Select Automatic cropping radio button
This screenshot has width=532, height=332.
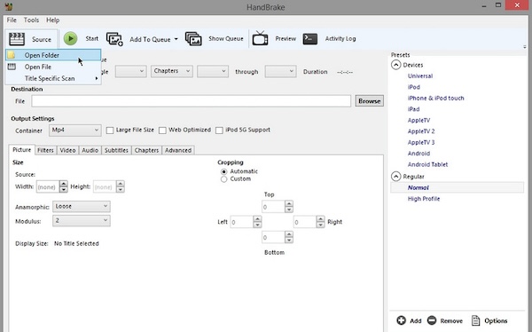(224, 171)
